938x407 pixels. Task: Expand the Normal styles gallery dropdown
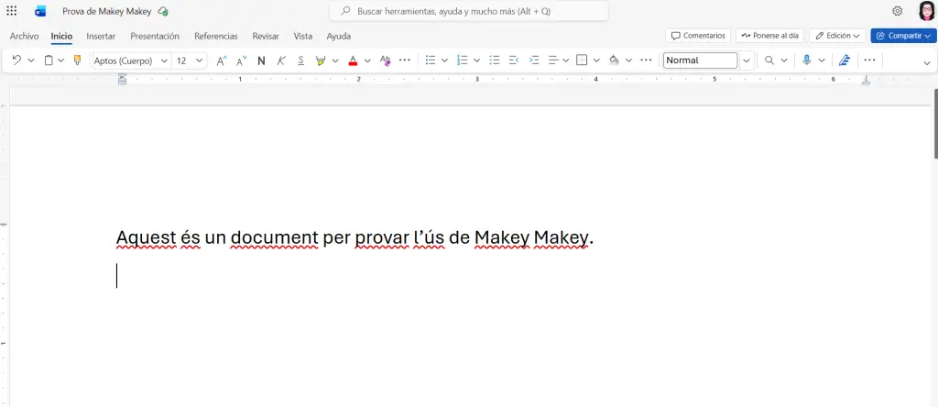click(x=747, y=60)
